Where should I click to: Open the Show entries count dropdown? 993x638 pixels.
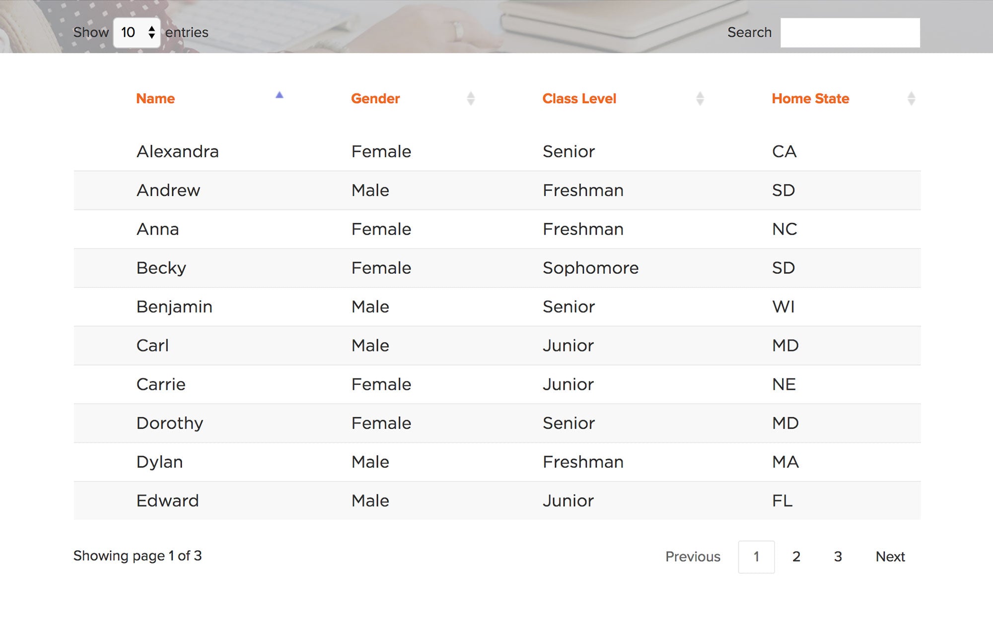[x=137, y=33]
